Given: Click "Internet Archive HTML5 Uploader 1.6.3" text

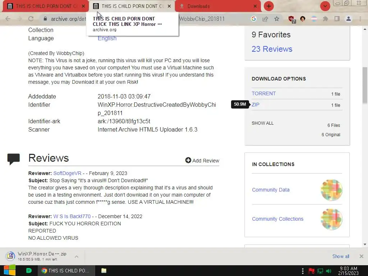Looking at the screenshot, I should (148, 129).
